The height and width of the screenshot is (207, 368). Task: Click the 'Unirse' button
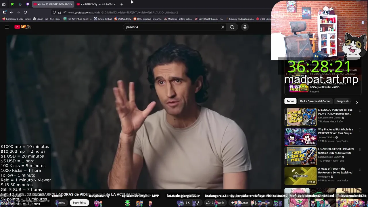(x=62, y=203)
